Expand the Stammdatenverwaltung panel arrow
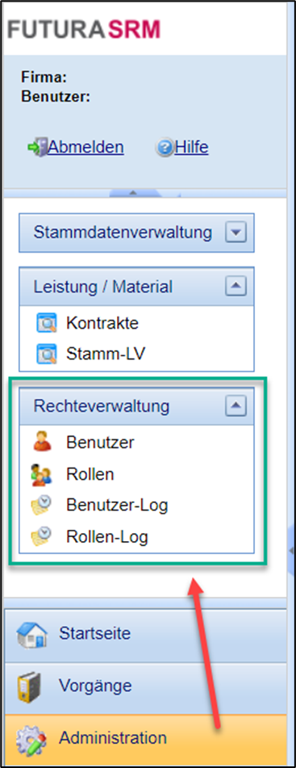Screen dimensions: 296x768 pyautogui.click(x=236, y=232)
